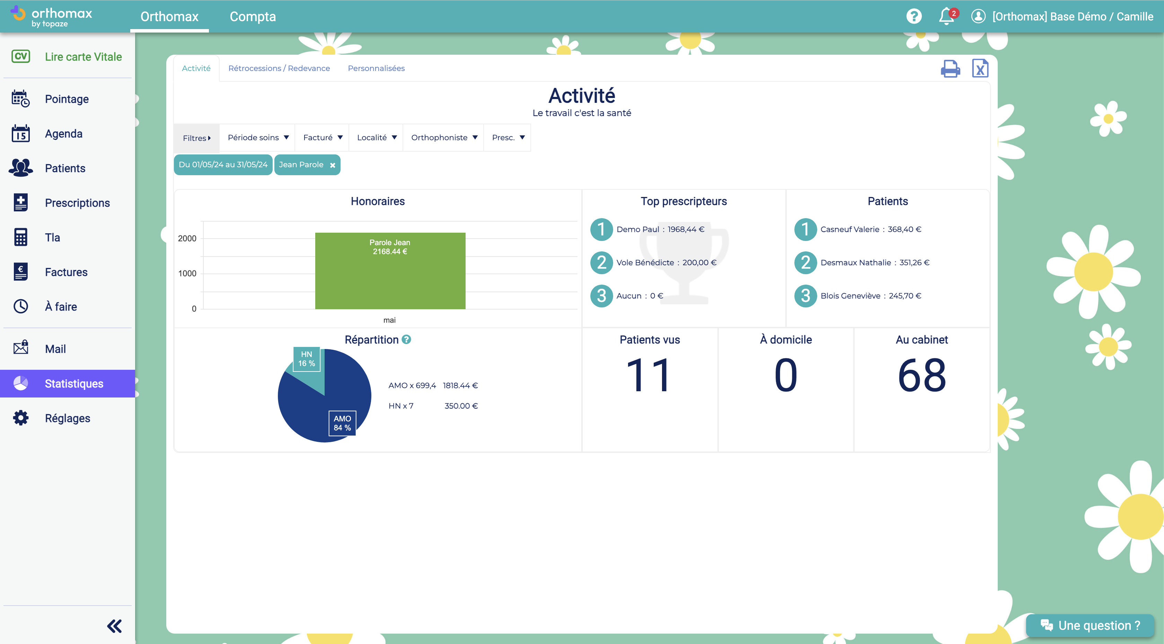1164x644 pixels.
Task: Click the Au cabinet count 68
Action: 921,375
